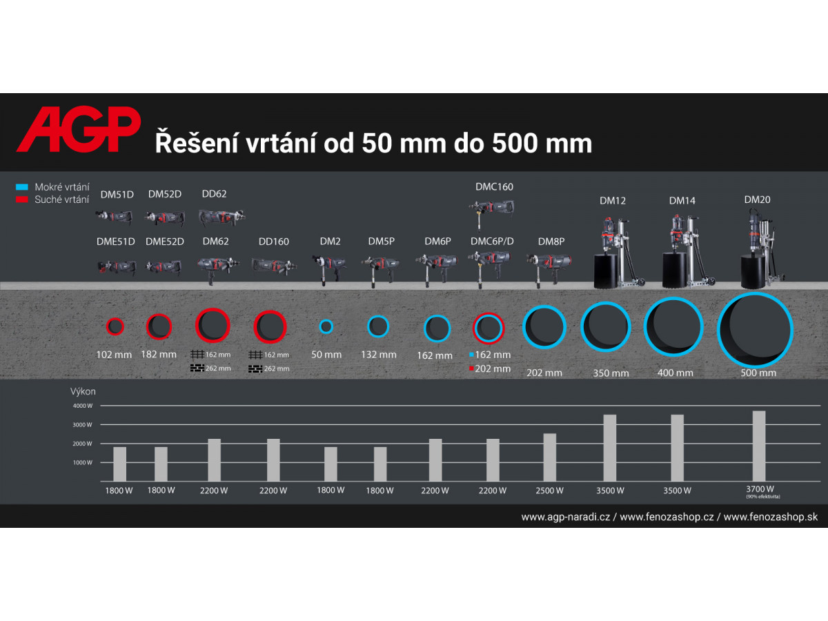Viewport: 828px width, 621px height.
Task: Click the 102 mm diameter label
Action: [x=114, y=354]
